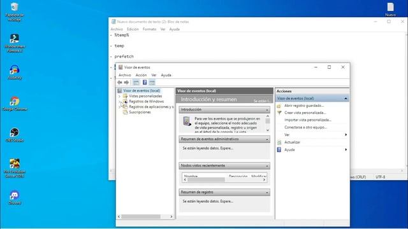Viewport: 408px width, 229px height.
Task: Open the Ayuda submenu arrow in Acciones
Action: click(x=346, y=149)
